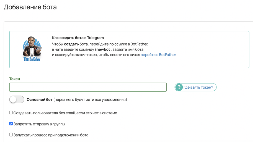Click the 'Добавление бота' page heading
253x142 pixels.
tap(30, 7)
